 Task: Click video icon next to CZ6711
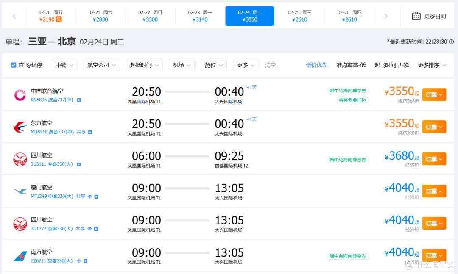[85, 261]
